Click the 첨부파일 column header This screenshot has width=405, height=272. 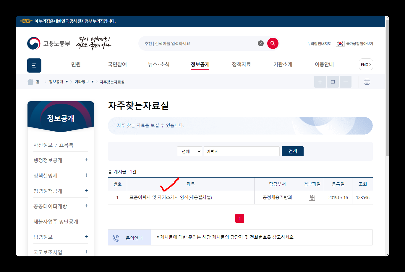pyautogui.click(x=312, y=184)
